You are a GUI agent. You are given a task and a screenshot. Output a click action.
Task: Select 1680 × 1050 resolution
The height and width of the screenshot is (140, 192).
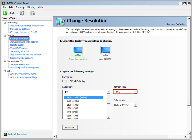point(73,101)
